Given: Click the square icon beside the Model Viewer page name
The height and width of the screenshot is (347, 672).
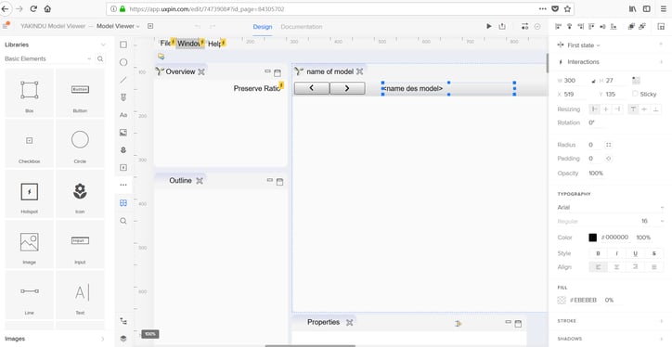Looking at the screenshot, I should coord(150,26).
